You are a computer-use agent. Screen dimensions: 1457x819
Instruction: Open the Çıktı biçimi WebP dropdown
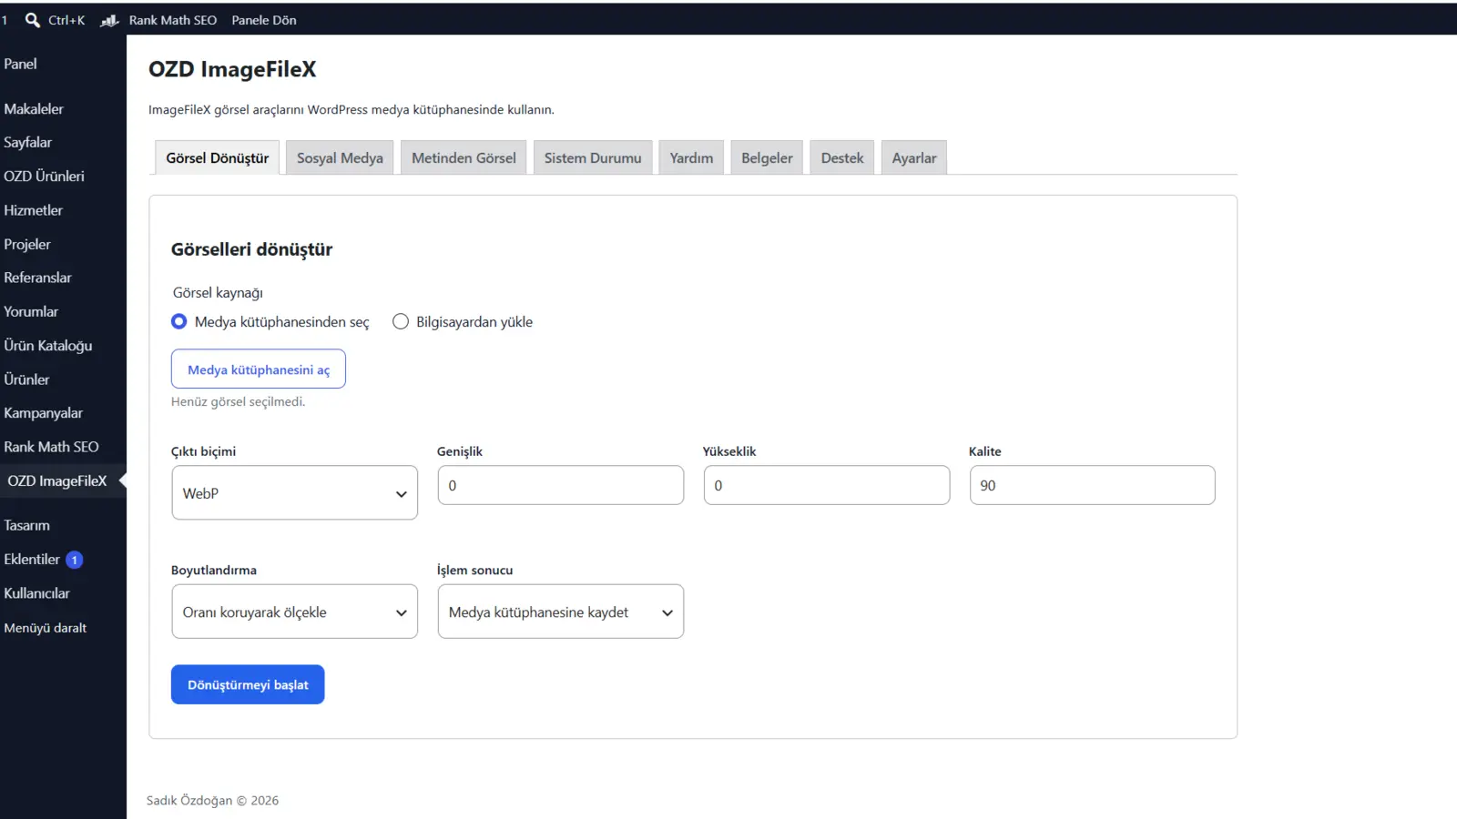pyautogui.click(x=295, y=493)
